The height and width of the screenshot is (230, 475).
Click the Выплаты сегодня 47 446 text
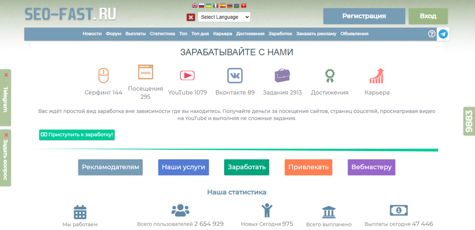tap(399, 224)
